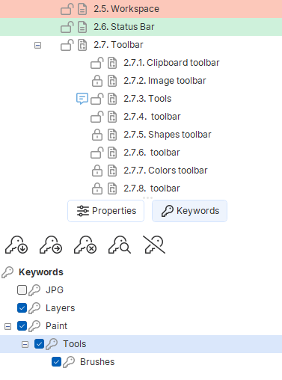Image resolution: width=282 pixels, height=380 pixels.
Task: Toggle the lock icon for 2.5. Workspace
Action: click(x=67, y=9)
